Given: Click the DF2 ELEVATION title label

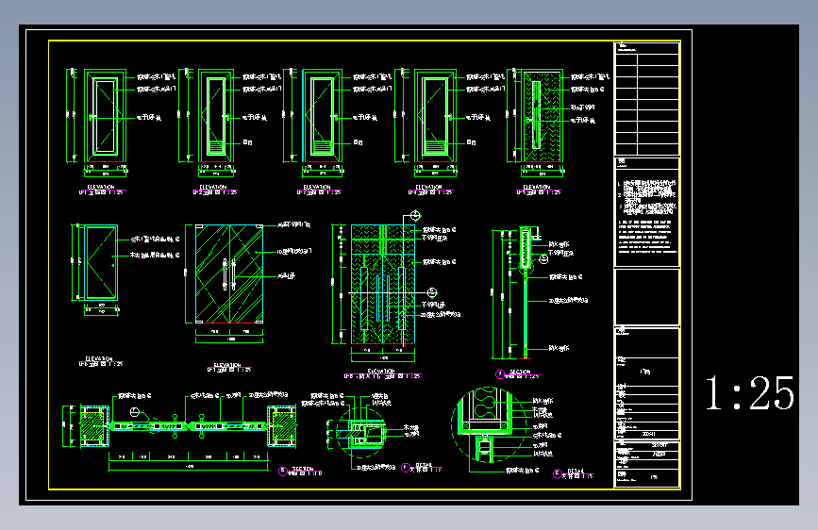Looking at the screenshot, I should 214,190.
